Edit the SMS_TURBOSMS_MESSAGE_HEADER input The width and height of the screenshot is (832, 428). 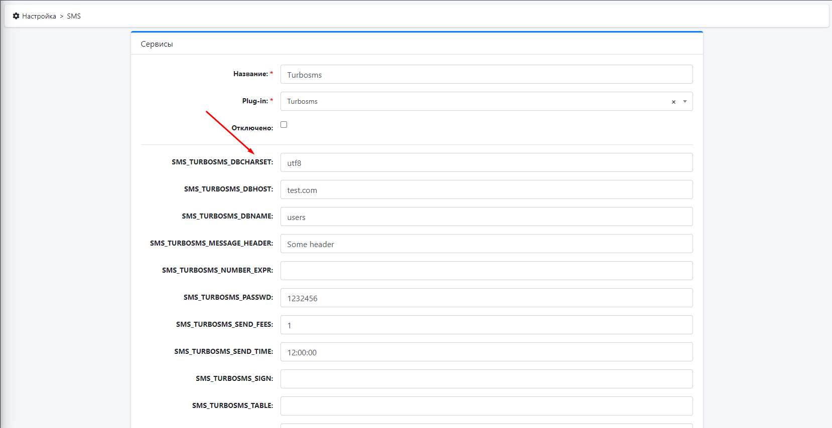(486, 244)
